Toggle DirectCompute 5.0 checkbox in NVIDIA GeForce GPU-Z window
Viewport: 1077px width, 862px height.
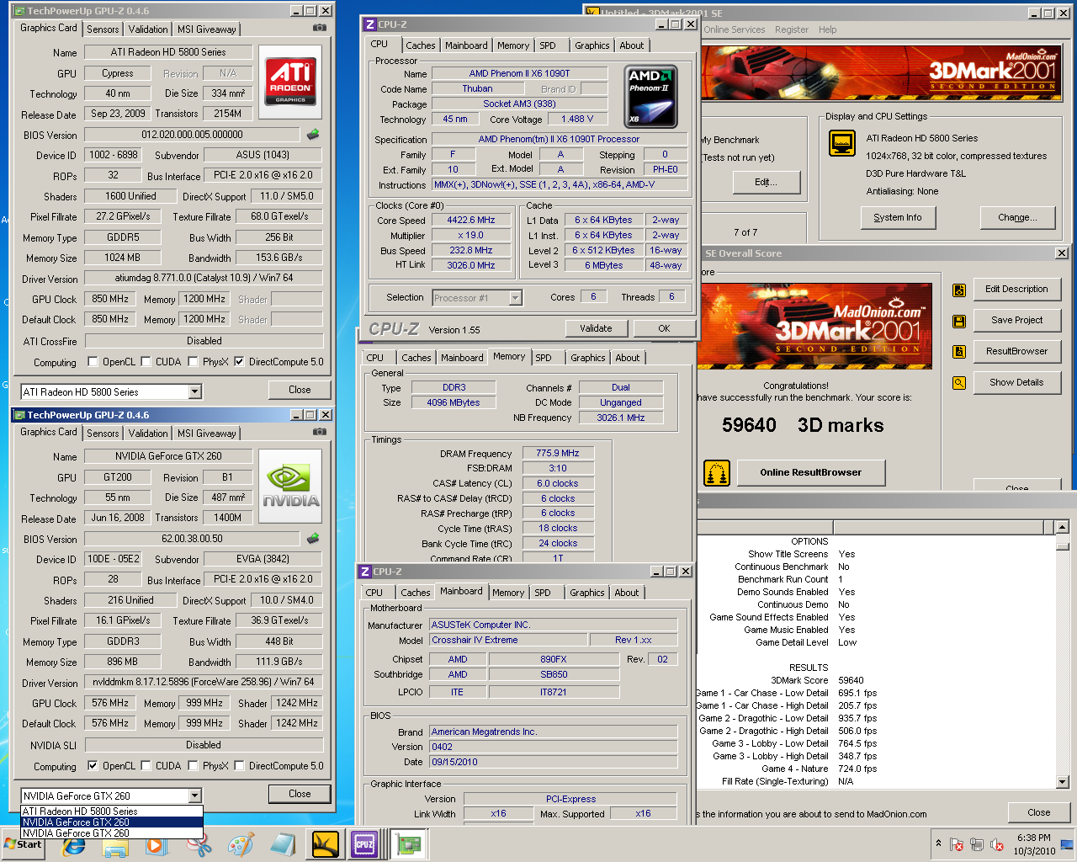point(239,766)
